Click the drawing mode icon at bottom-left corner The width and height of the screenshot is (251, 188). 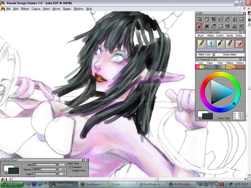2,179
